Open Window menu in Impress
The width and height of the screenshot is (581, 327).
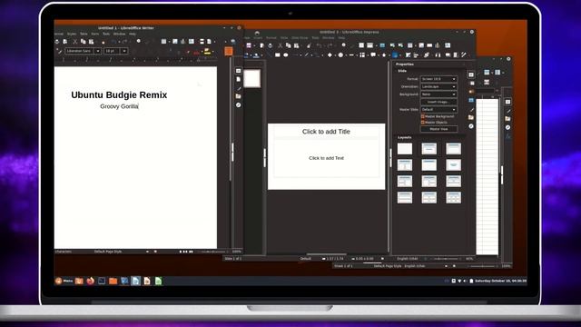(329, 38)
